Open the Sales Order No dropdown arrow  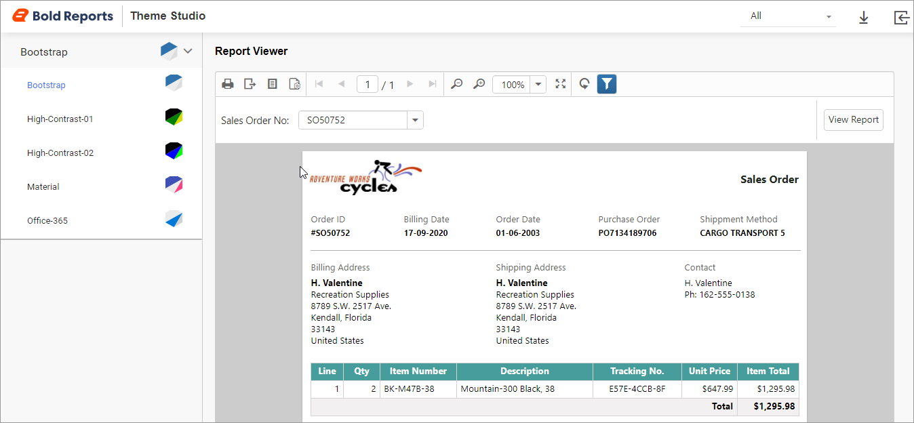(x=415, y=120)
